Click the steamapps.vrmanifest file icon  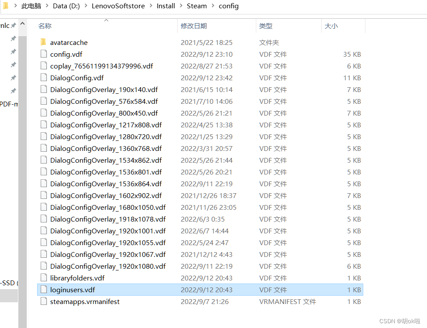(x=43, y=301)
